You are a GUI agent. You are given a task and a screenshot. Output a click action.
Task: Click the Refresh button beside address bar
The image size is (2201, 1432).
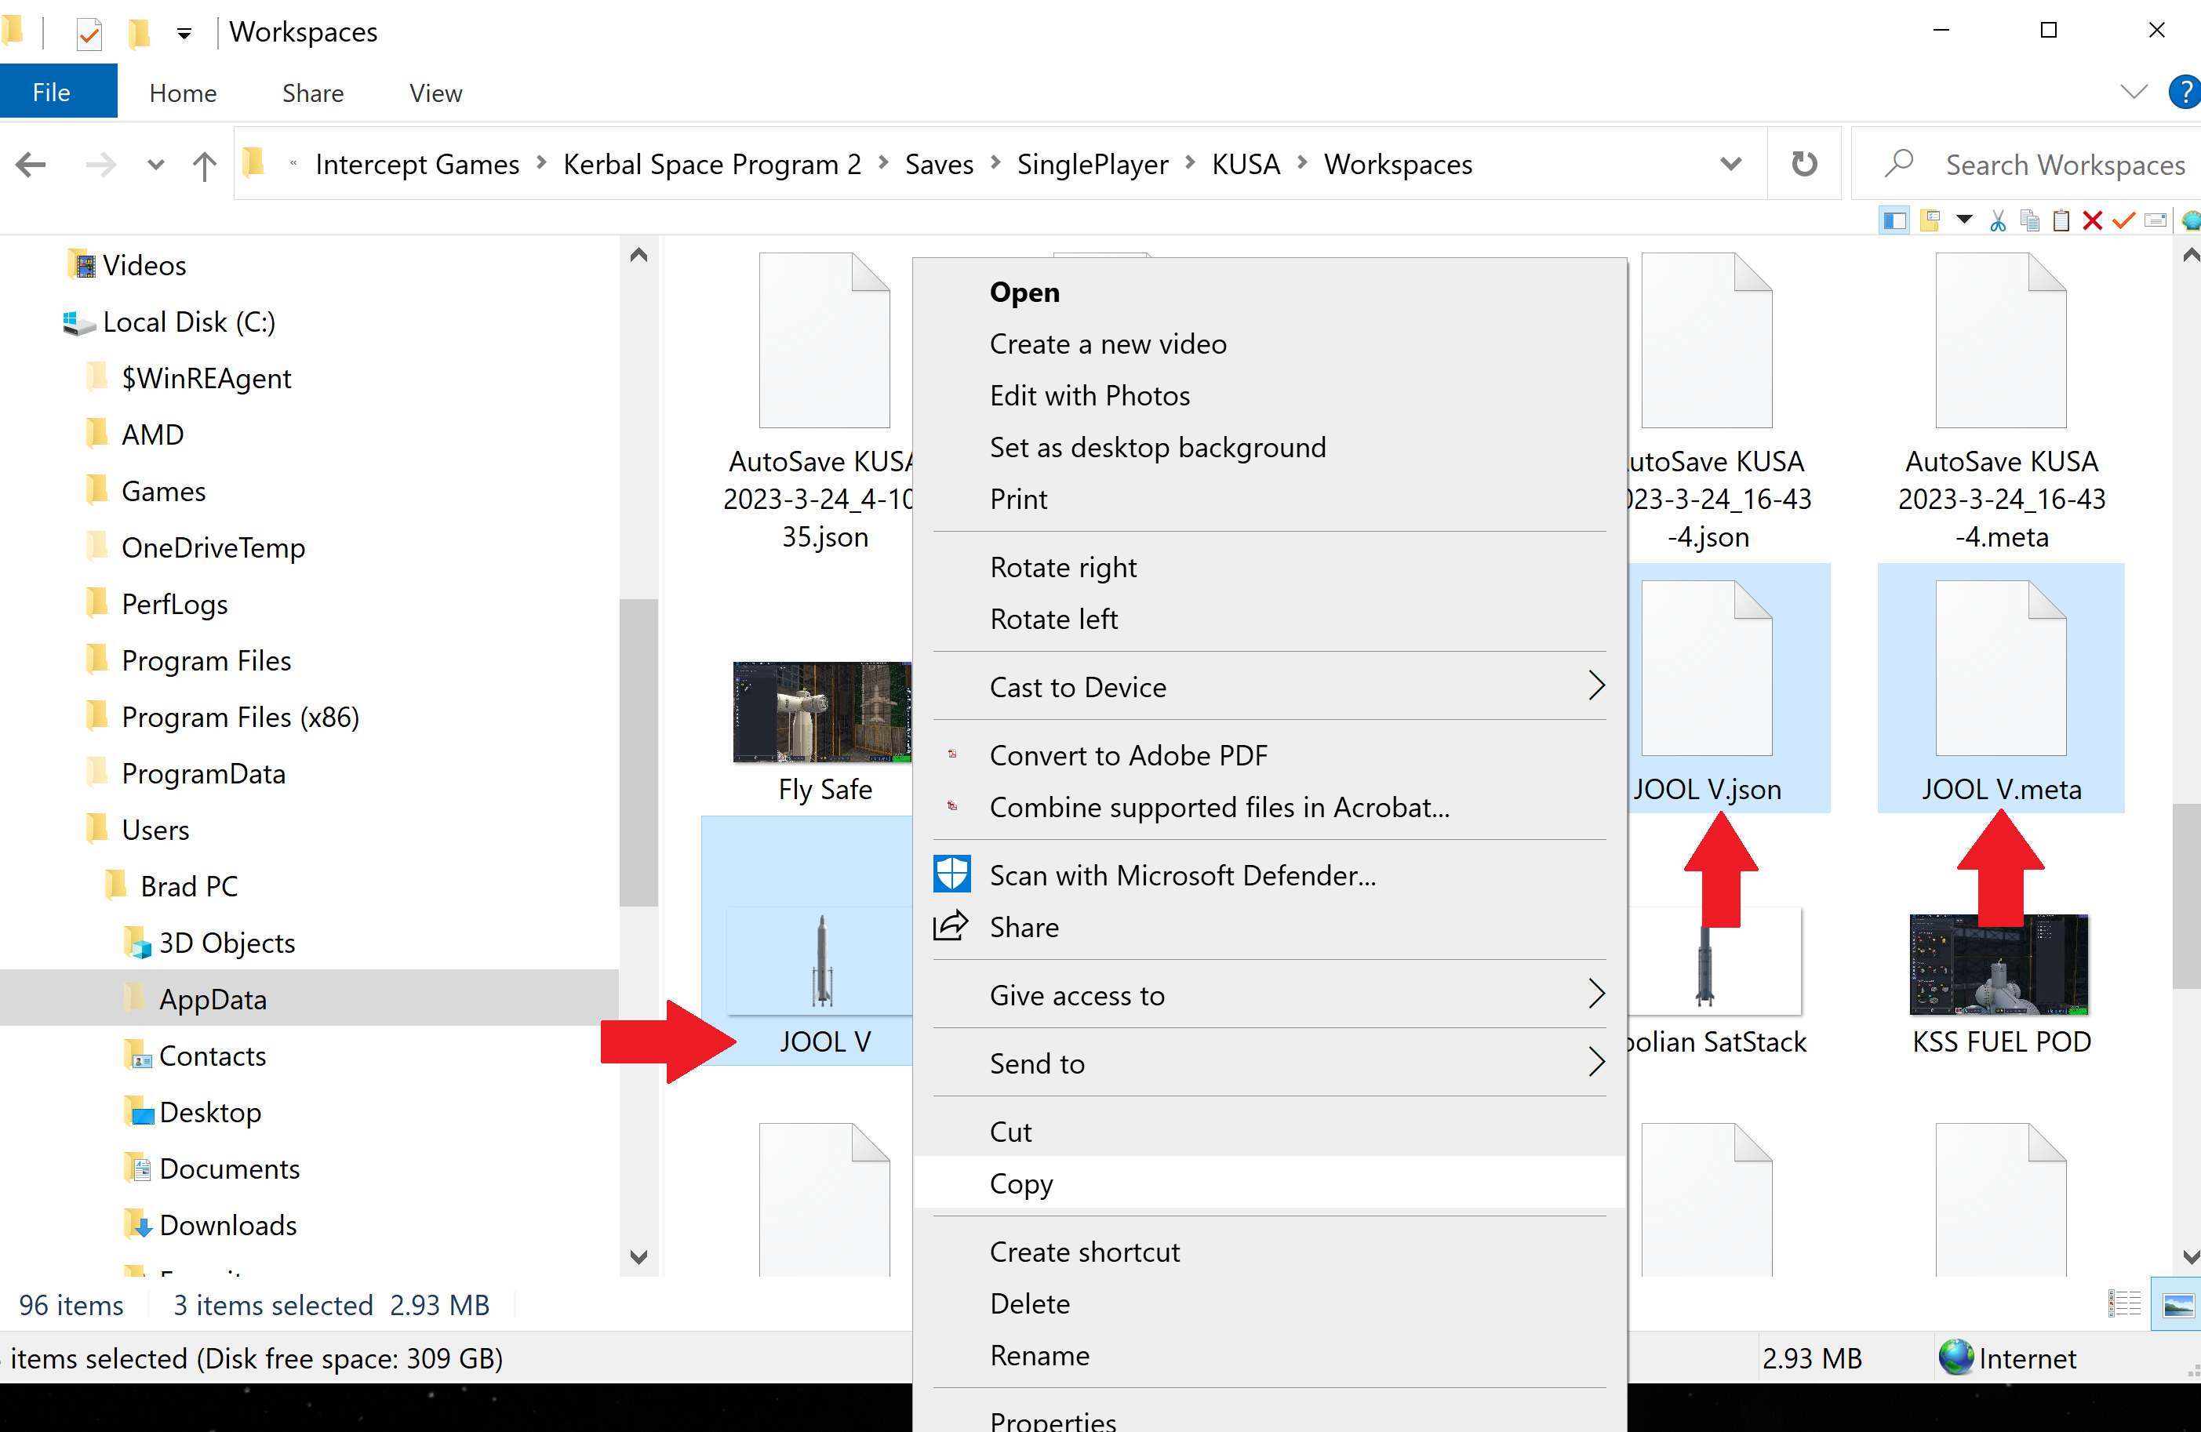pos(1803,165)
